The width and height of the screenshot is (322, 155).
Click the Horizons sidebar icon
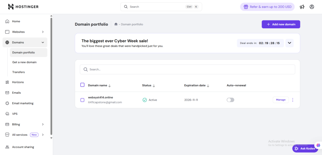click(x=7, y=82)
